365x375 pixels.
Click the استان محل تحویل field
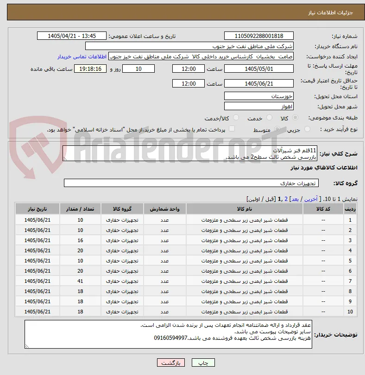coord(259,96)
